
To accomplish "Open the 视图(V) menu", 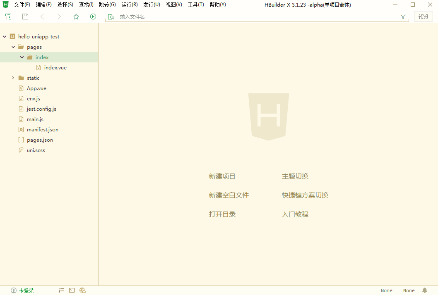I will pyautogui.click(x=174, y=5).
